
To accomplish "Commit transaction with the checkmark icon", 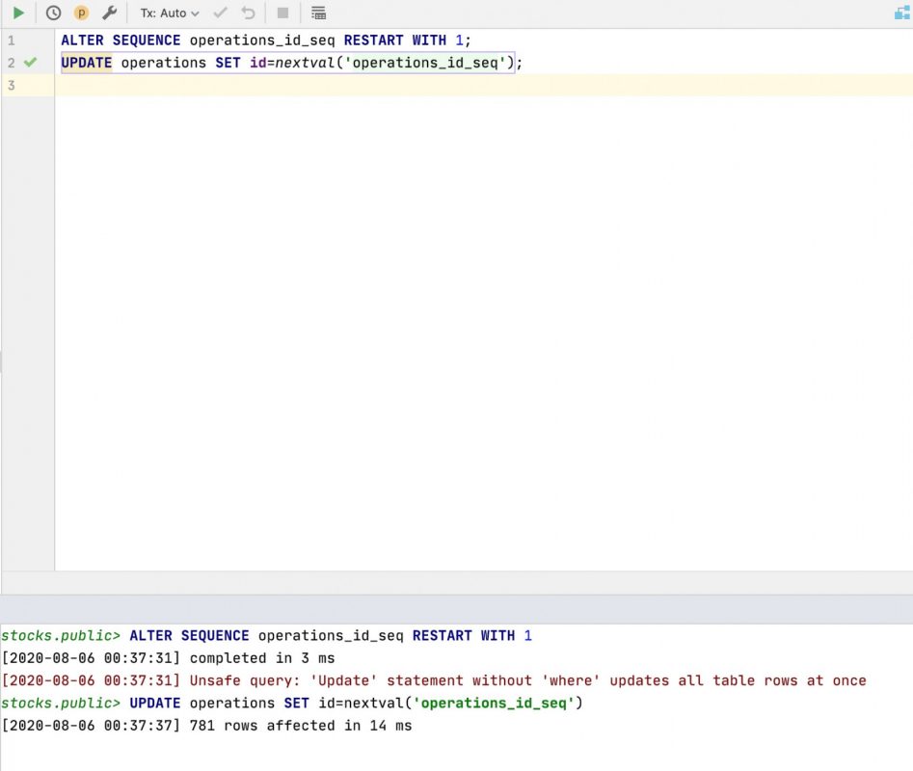I will pyautogui.click(x=220, y=13).
